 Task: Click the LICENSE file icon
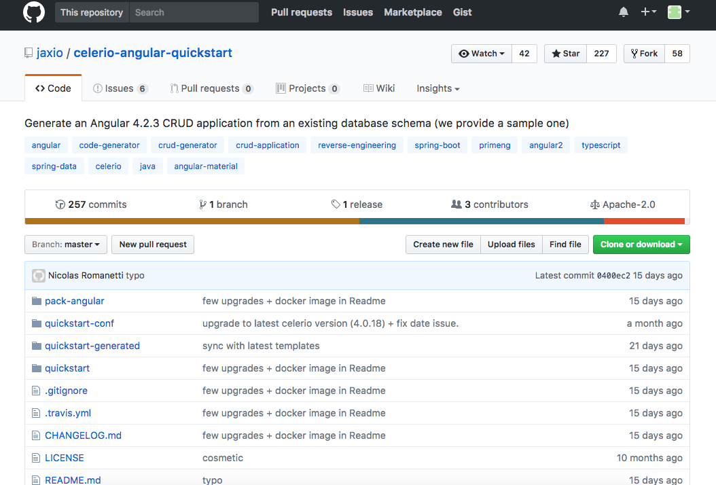point(36,458)
